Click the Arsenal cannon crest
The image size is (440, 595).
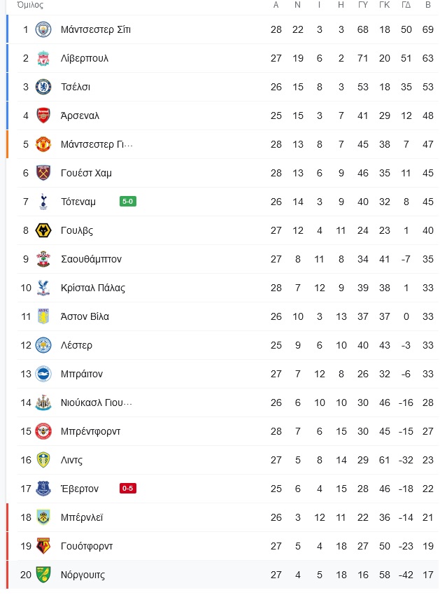43,115
